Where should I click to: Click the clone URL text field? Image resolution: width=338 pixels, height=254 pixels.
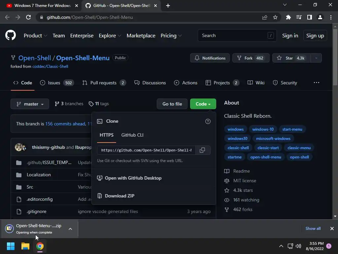146,150
